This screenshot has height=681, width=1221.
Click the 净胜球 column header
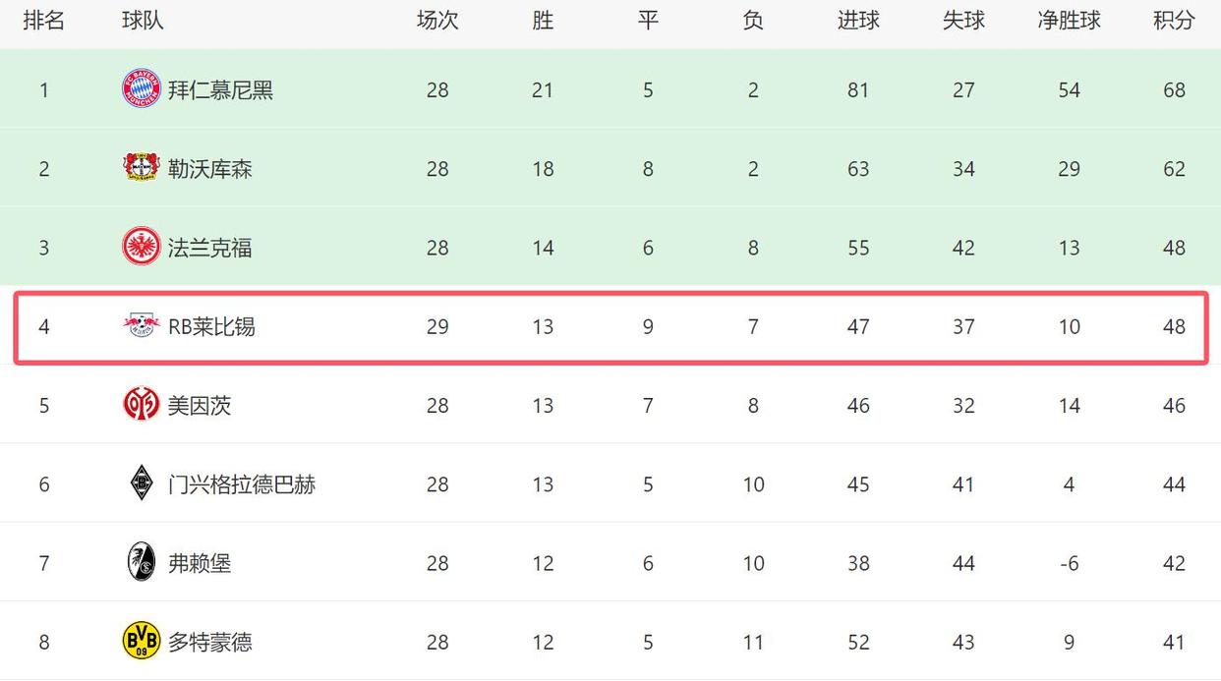1069,20
